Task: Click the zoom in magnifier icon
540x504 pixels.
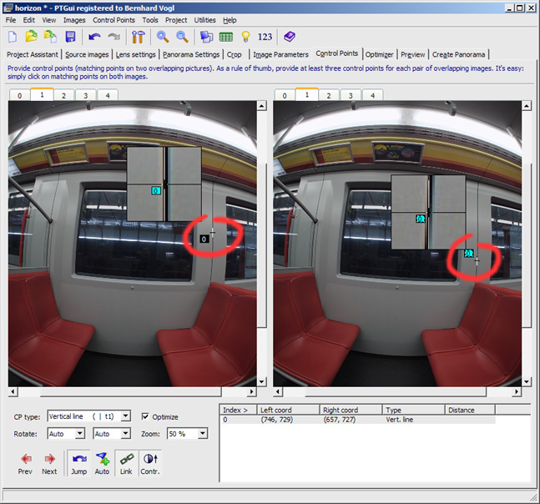Action: (163, 37)
